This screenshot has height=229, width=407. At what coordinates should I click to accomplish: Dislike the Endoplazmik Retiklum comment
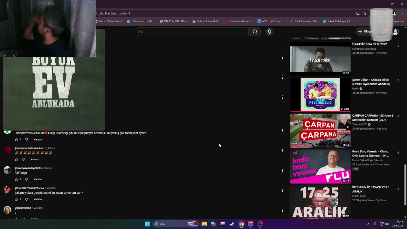point(26,140)
